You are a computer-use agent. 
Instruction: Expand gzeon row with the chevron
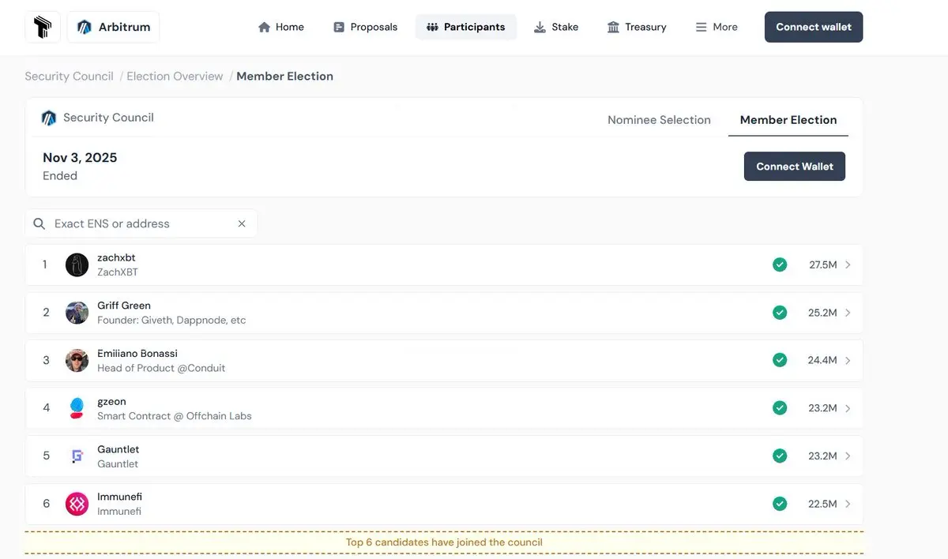click(848, 409)
